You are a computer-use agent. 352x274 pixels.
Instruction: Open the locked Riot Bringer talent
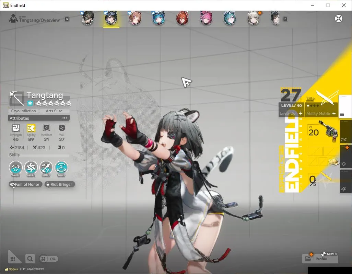pos(60,184)
